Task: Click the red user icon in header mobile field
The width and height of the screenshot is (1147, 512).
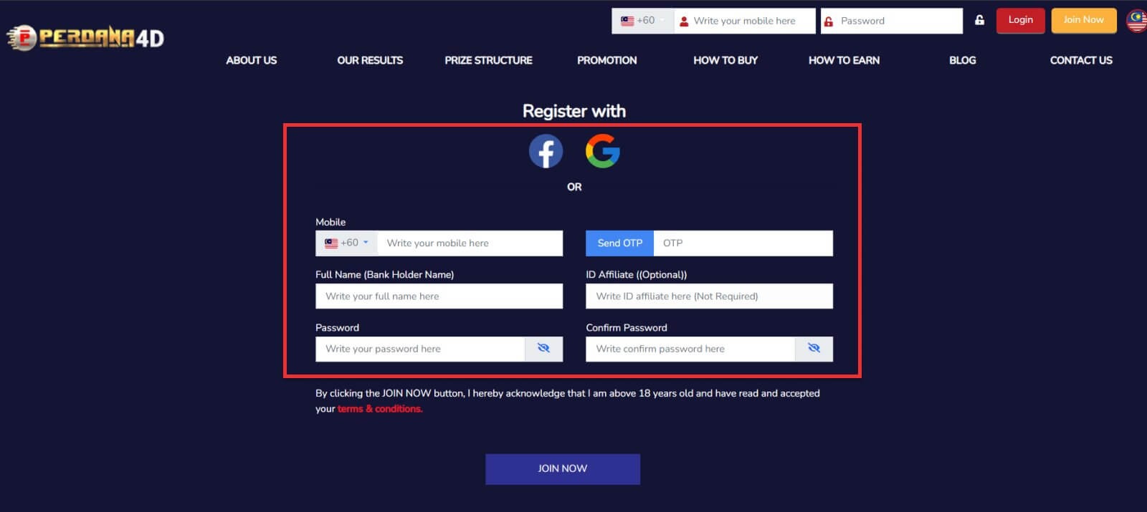Action: 684,21
